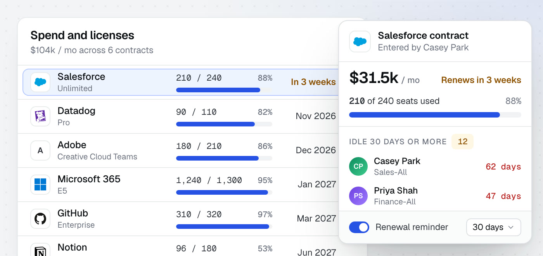Click the "310 / 320" seat count
This screenshot has height=256, width=543.
(x=199, y=214)
